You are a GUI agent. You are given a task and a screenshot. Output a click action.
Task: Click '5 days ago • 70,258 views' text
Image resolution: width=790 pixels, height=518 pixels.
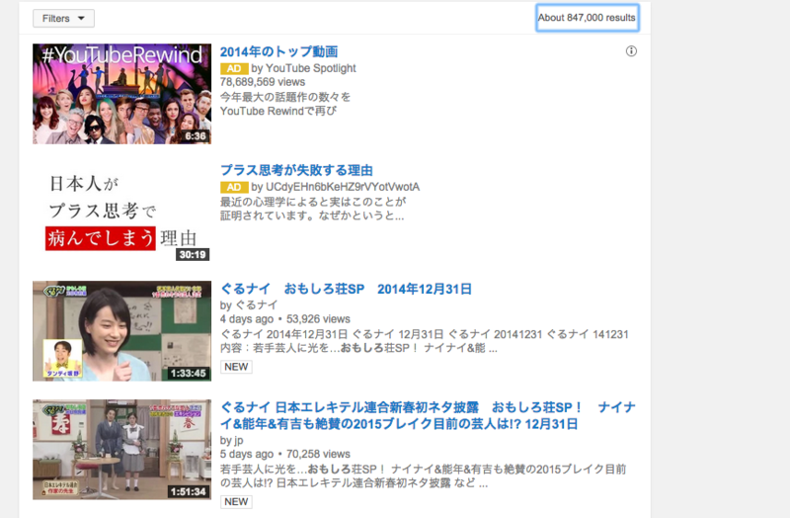click(x=285, y=454)
